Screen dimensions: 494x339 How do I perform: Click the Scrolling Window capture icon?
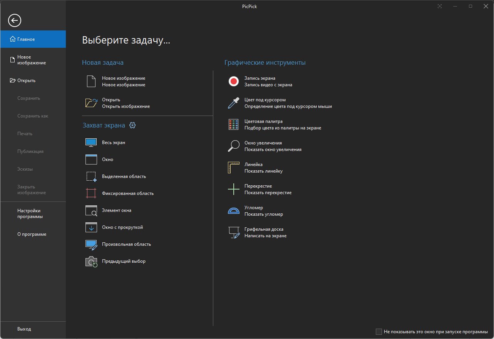coord(91,227)
